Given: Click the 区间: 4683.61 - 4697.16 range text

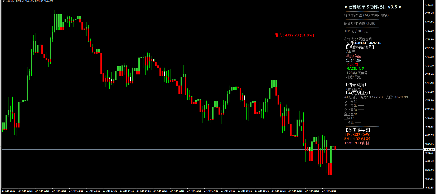Looking at the screenshot, I should (x=364, y=43).
